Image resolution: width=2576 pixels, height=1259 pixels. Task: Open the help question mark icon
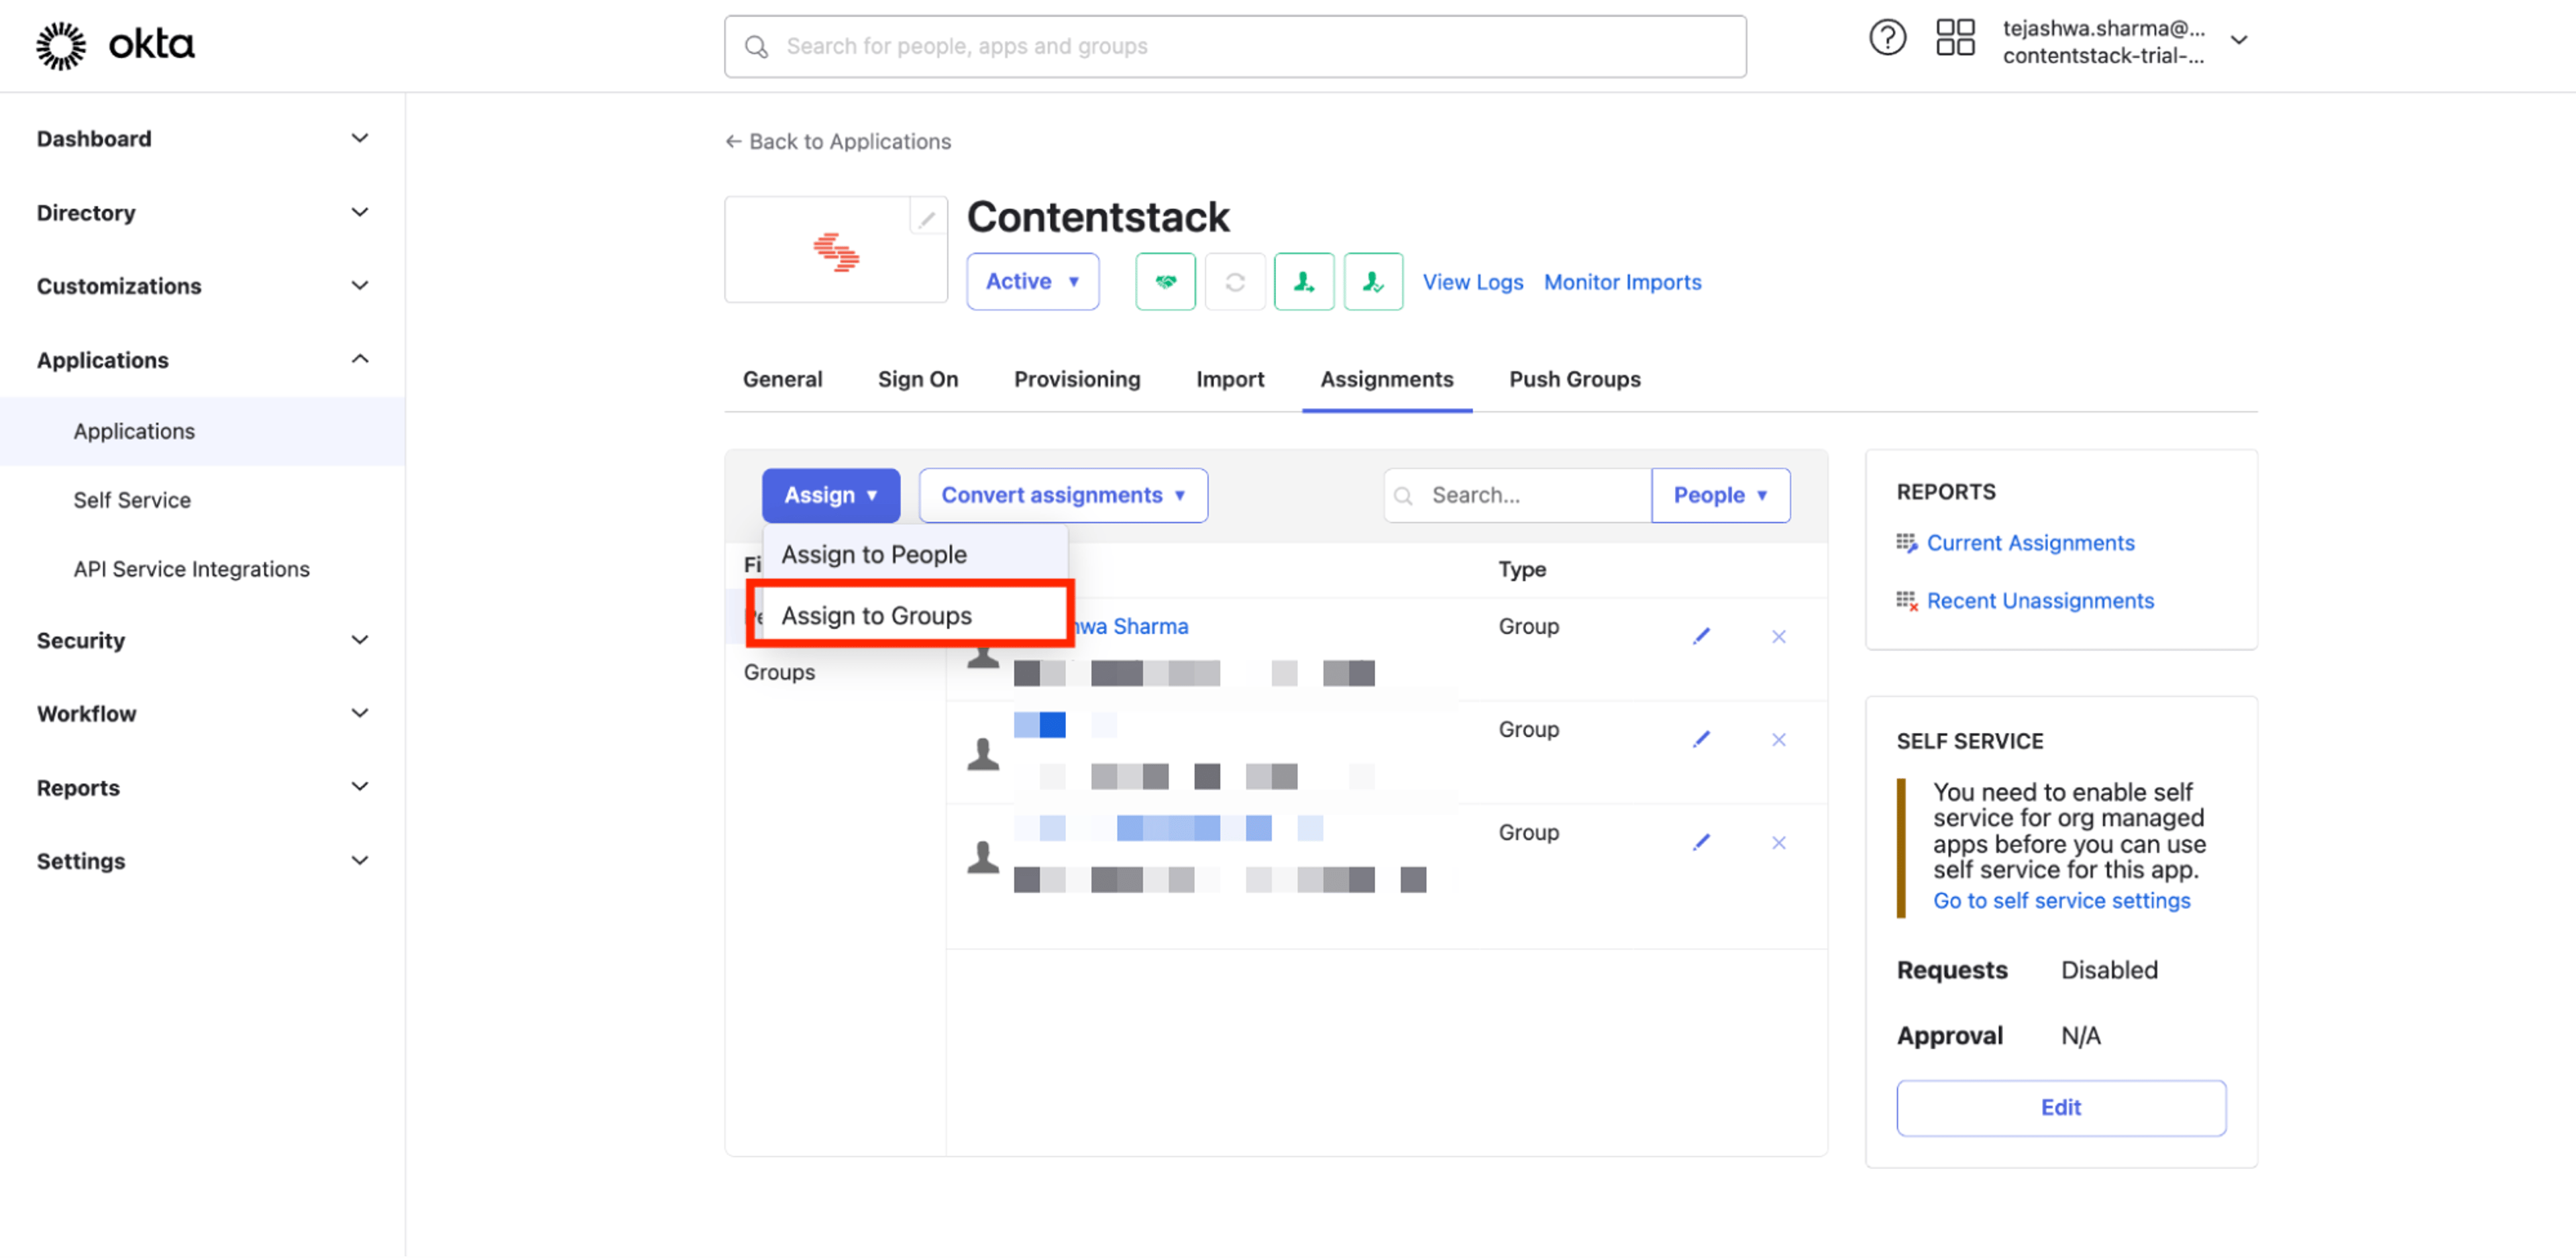[1887, 38]
